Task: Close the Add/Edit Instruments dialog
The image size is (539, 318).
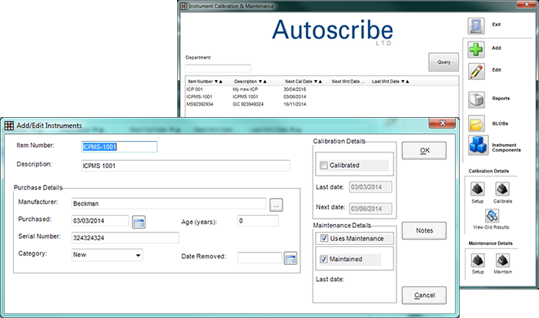Action: point(443,122)
